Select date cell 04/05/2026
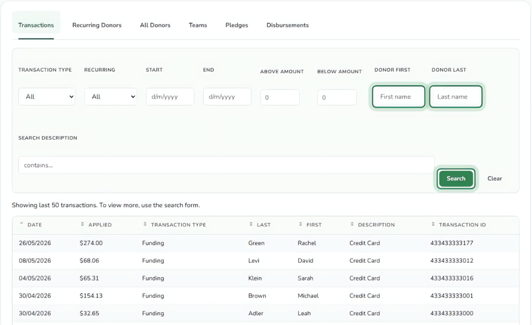Screen dimensions: 532x325 35,278
